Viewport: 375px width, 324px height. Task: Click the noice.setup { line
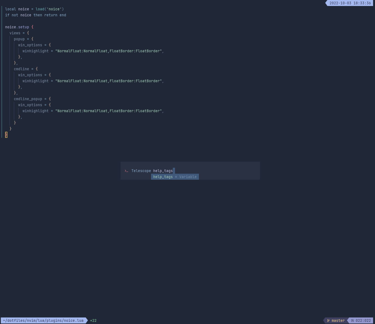pyautogui.click(x=19, y=27)
